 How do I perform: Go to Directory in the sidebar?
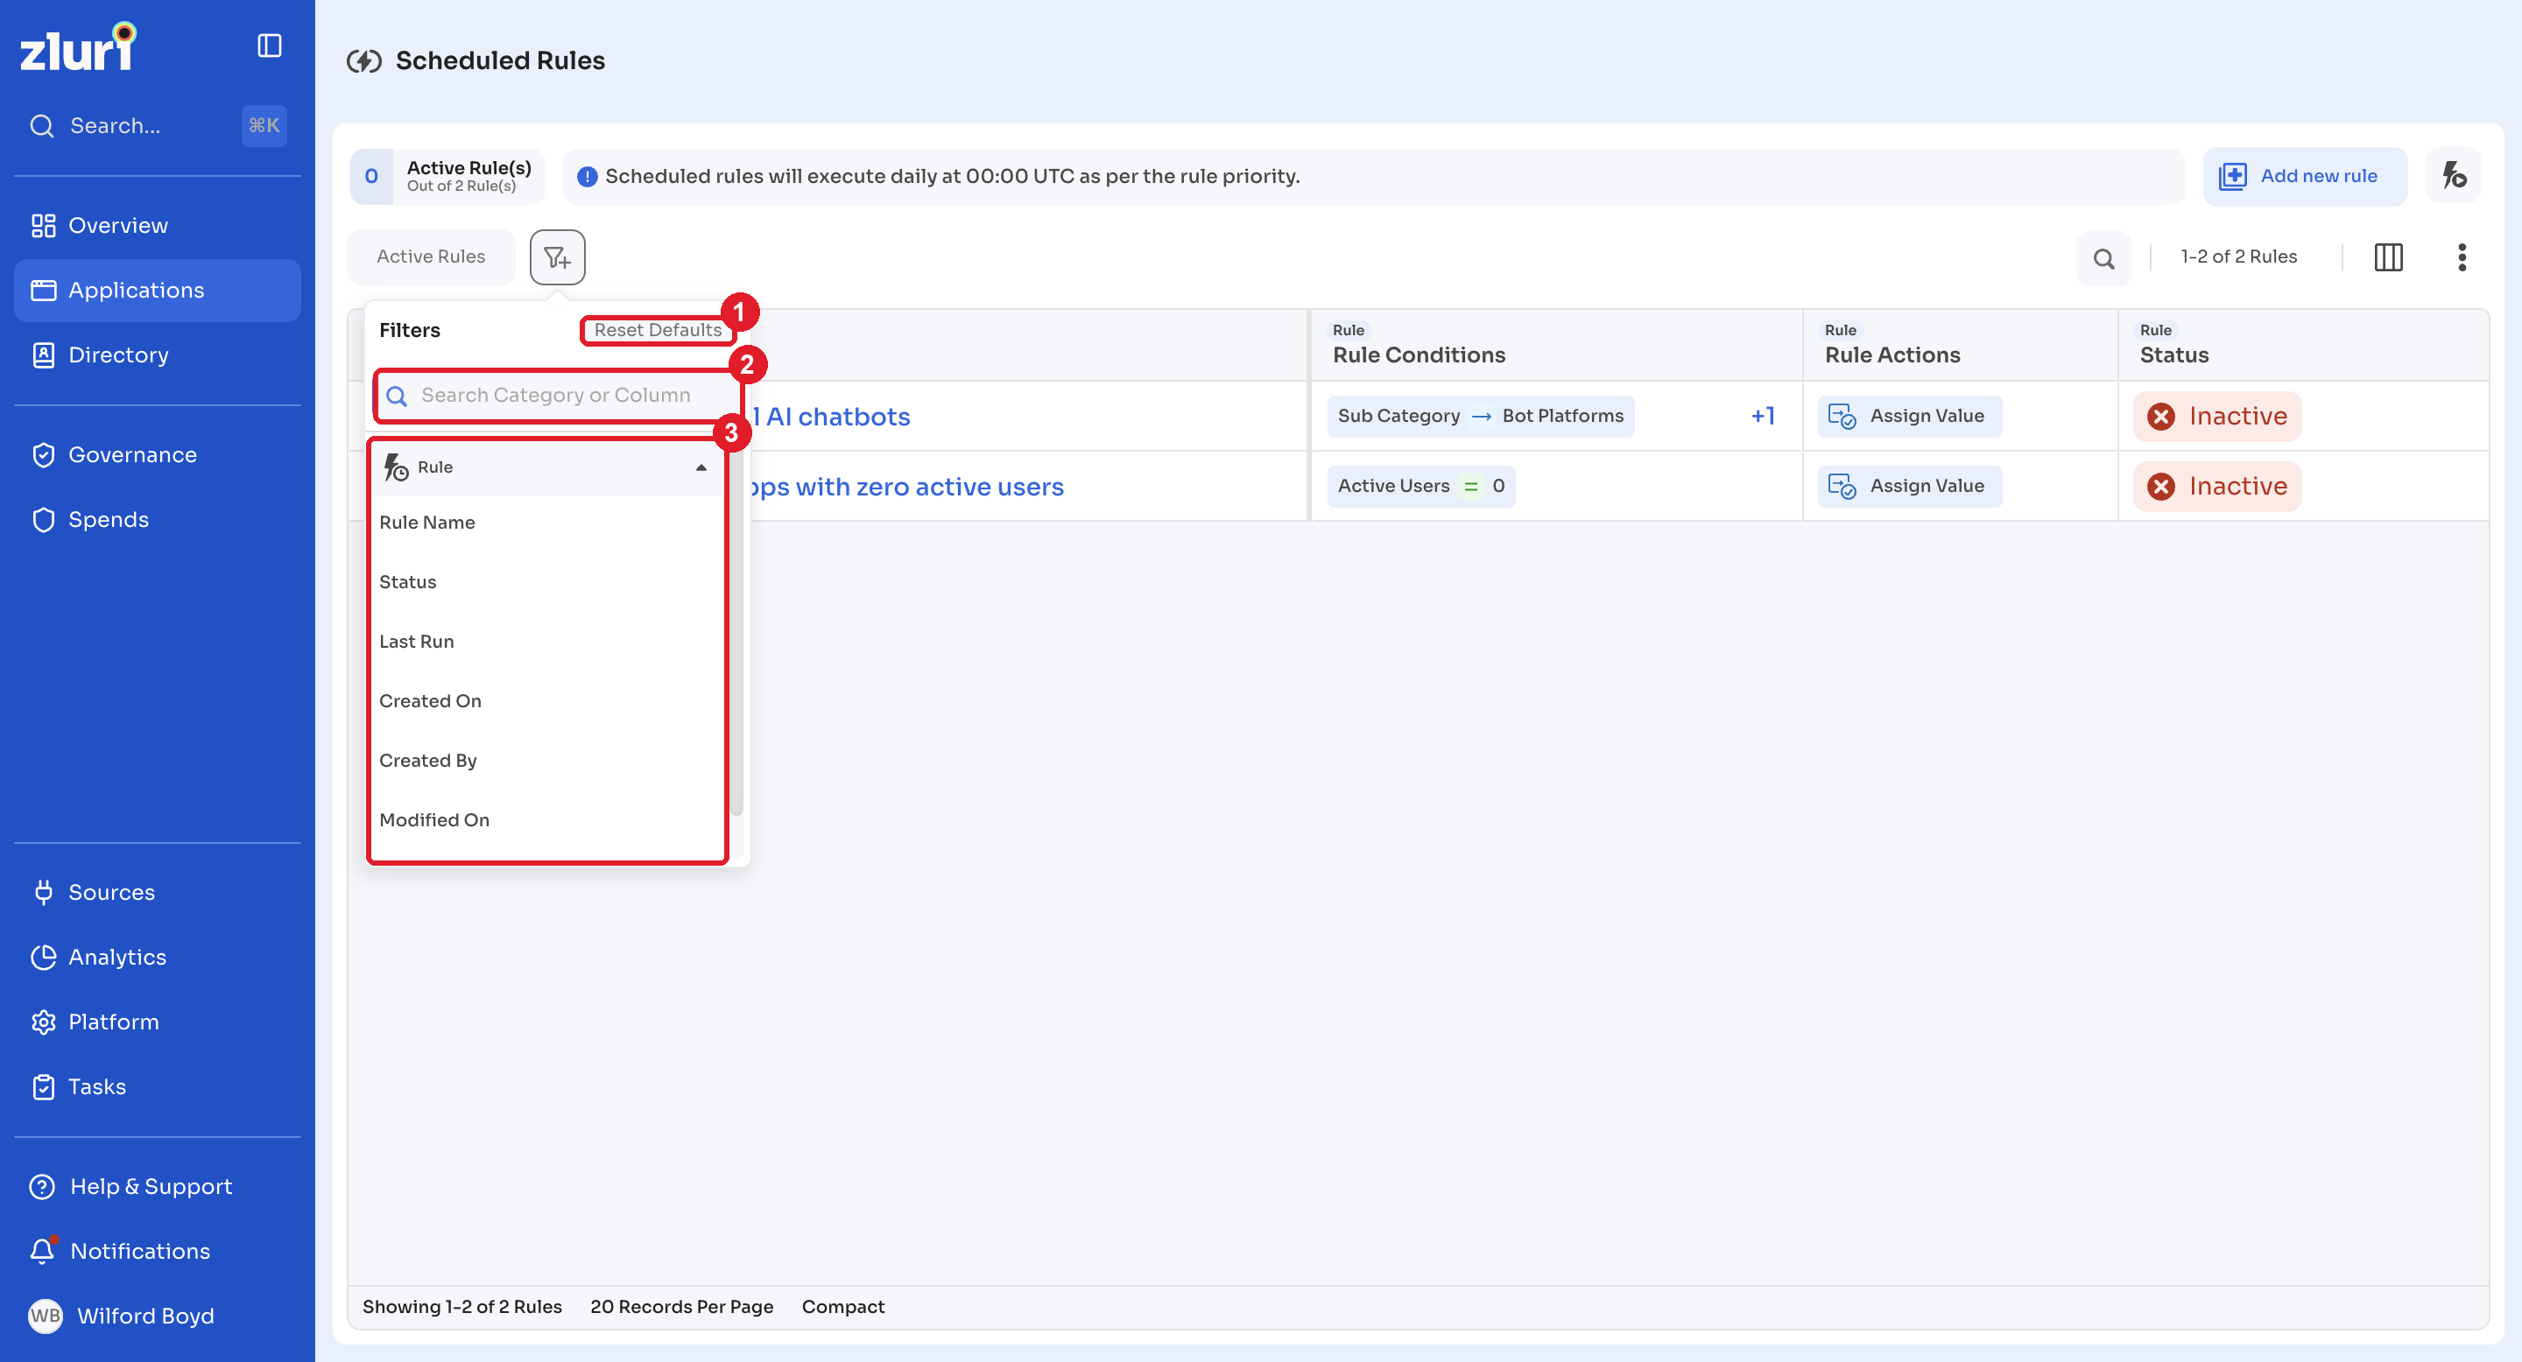click(158, 355)
